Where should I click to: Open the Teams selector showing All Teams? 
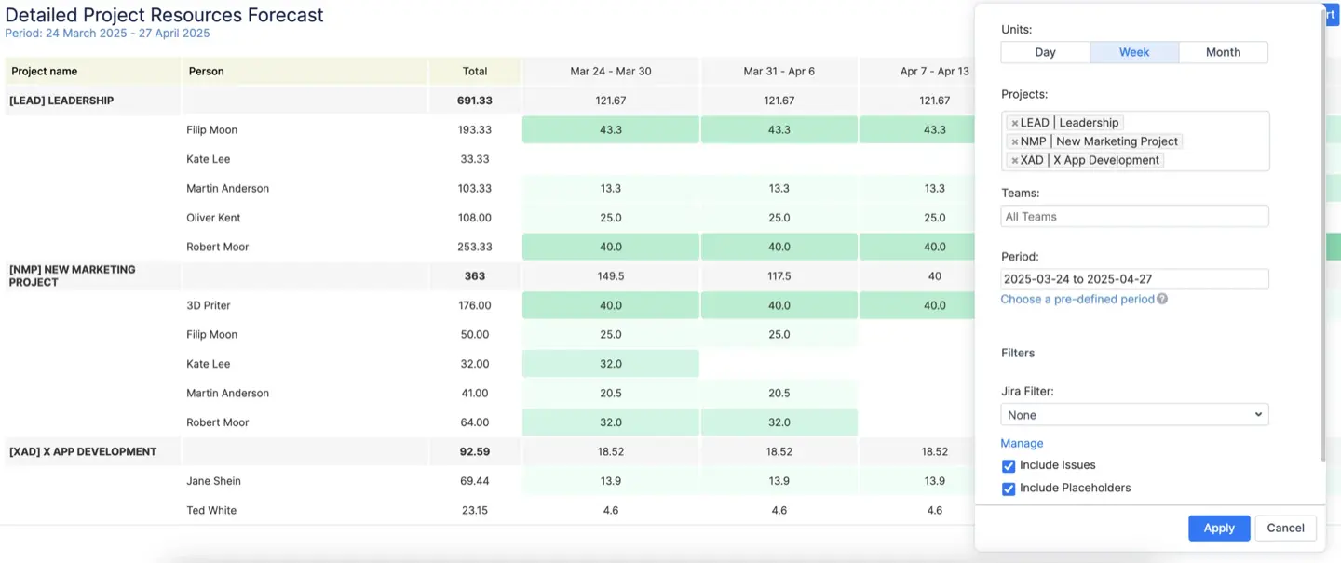1133,215
